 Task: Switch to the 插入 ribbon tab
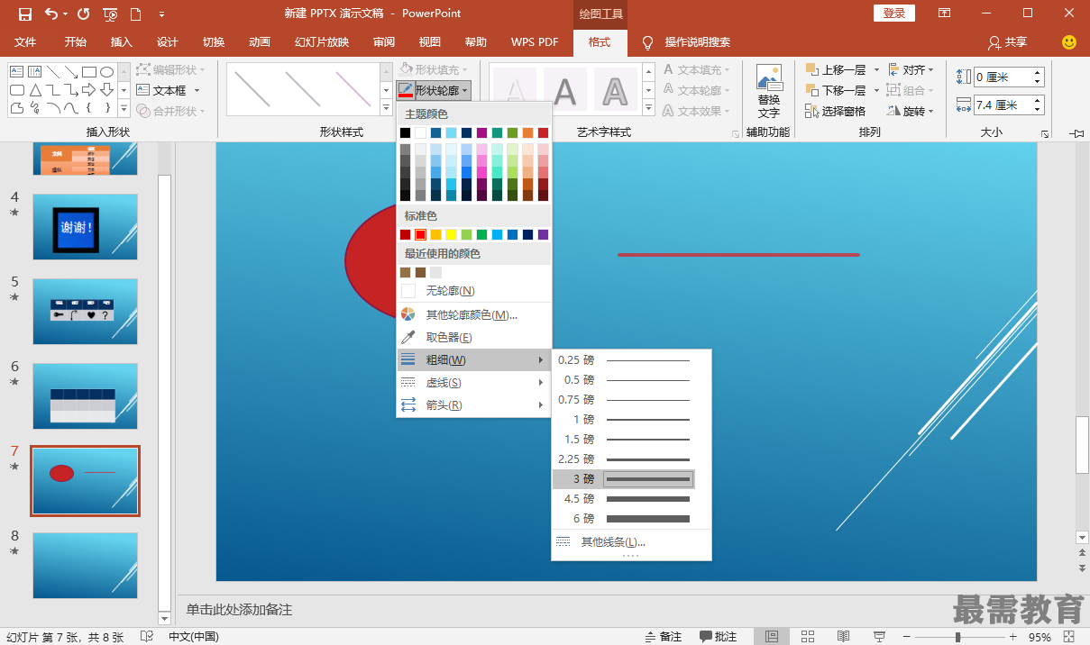click(x=121, y=42)
